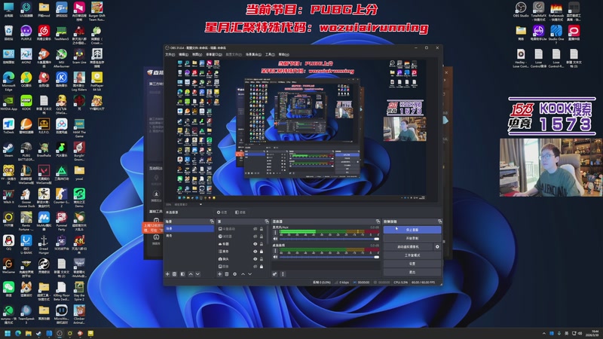Viewport: 603px width, 339px height.
Task: Open source properties gear in Sources toolbar
Action: click(x=235, y=274)
